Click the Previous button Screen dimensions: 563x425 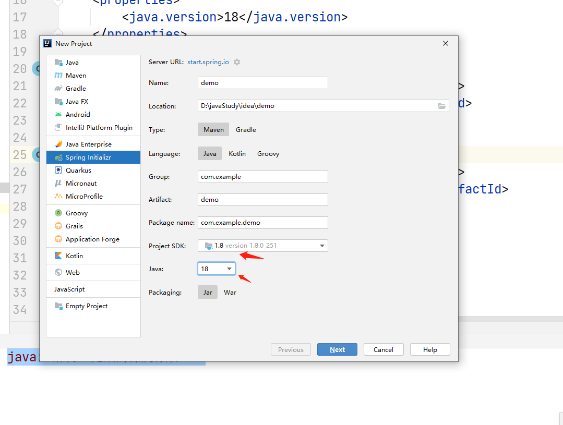[x=291, y=349]
